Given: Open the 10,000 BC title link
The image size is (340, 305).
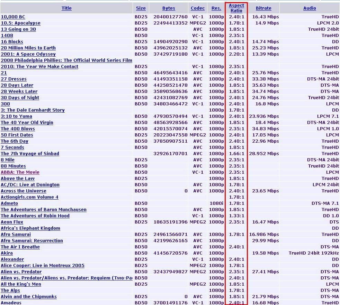Looking at the screenshot, I should 13,17.
